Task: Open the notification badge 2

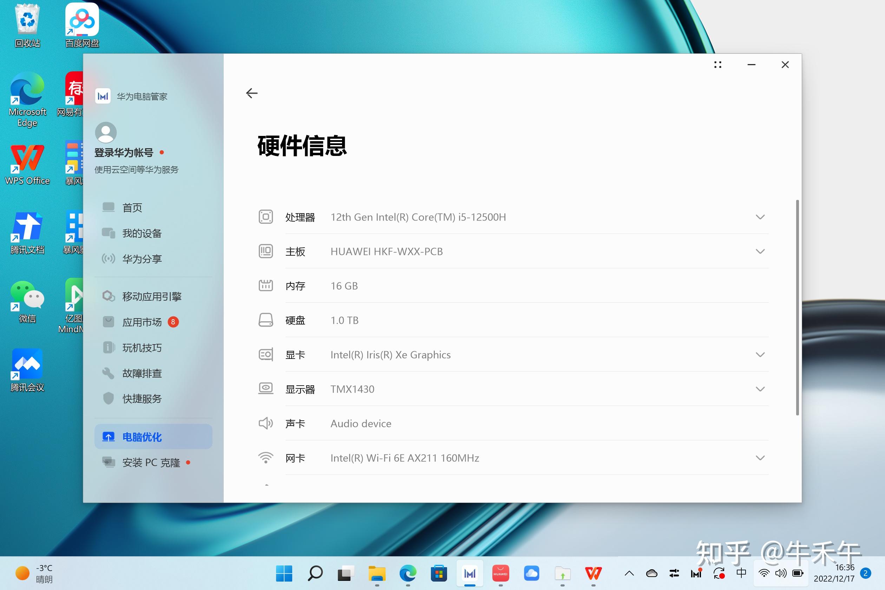Action: coord(865,573)
